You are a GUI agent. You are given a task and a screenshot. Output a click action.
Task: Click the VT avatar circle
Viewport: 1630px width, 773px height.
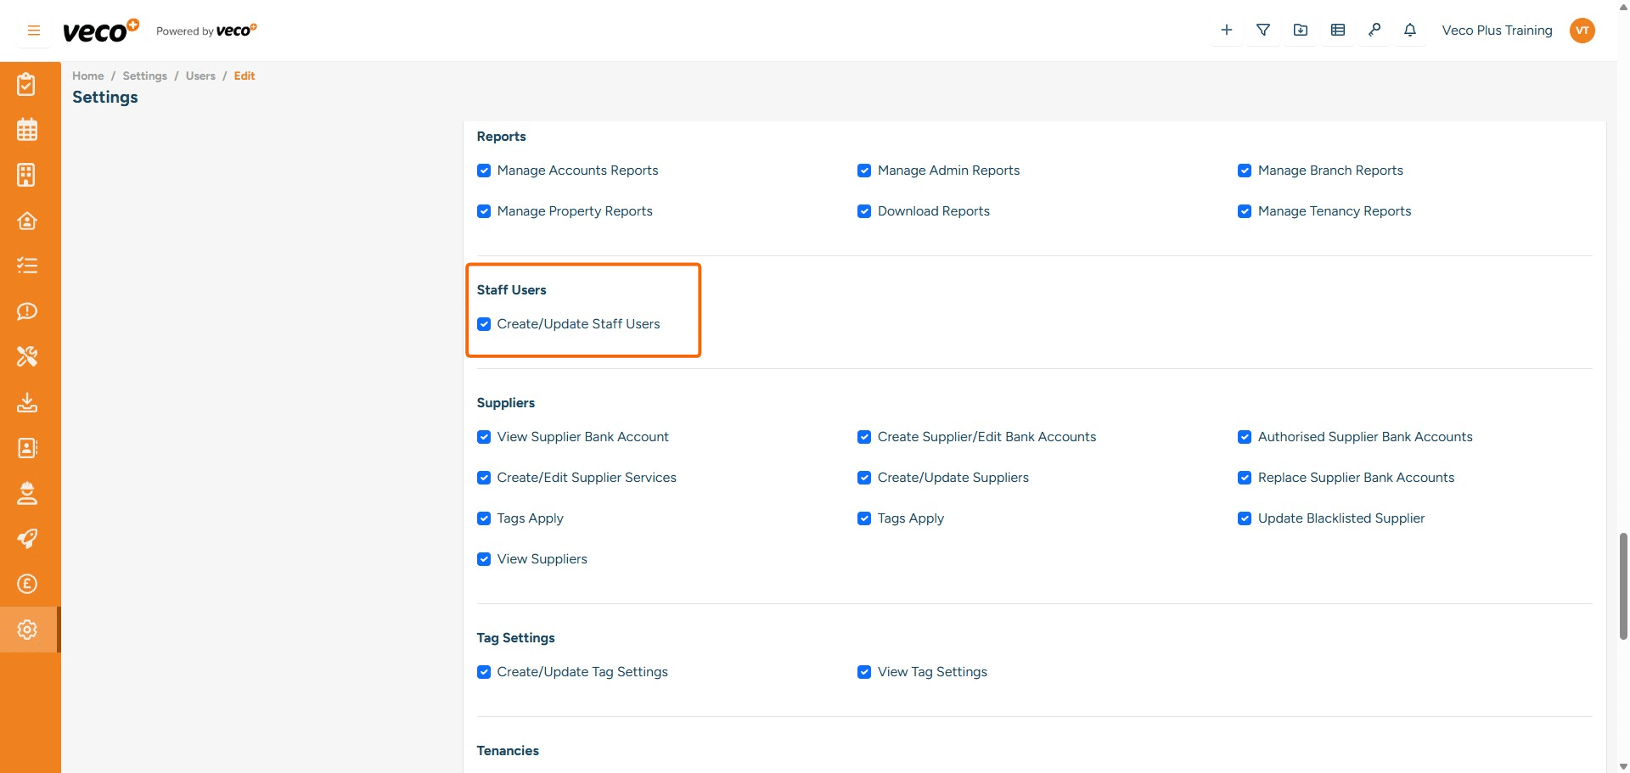pos(1582,30)
